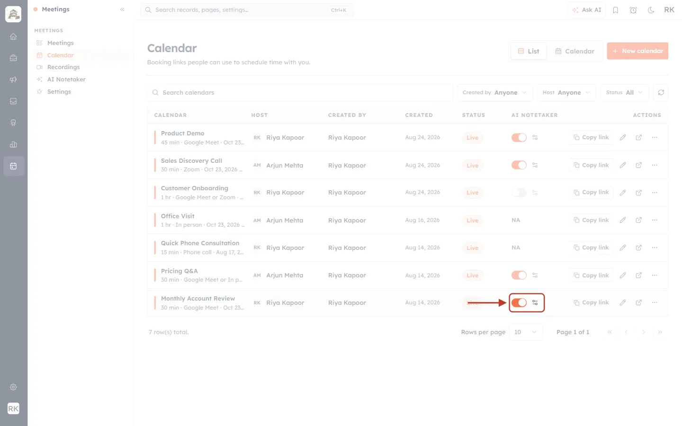Open more actions for Customer Onboarding
The width and height of the screenshot is (682, 426).
click(x=655, y=193)
